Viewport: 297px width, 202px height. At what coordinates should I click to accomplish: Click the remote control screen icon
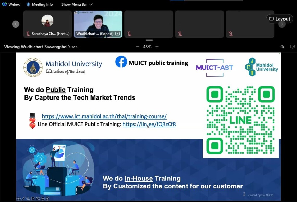click(292, 47)
